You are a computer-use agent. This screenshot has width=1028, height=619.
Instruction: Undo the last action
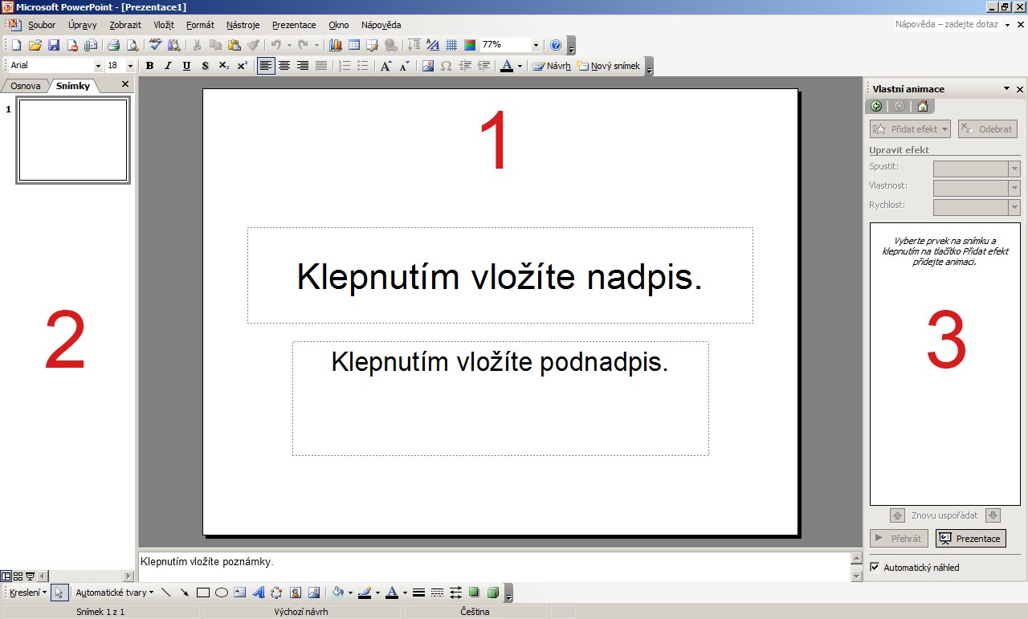coord(275,45)
